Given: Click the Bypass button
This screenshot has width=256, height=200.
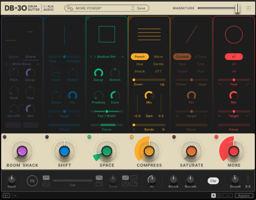Looking at the screenshot, I should [244, 196].
